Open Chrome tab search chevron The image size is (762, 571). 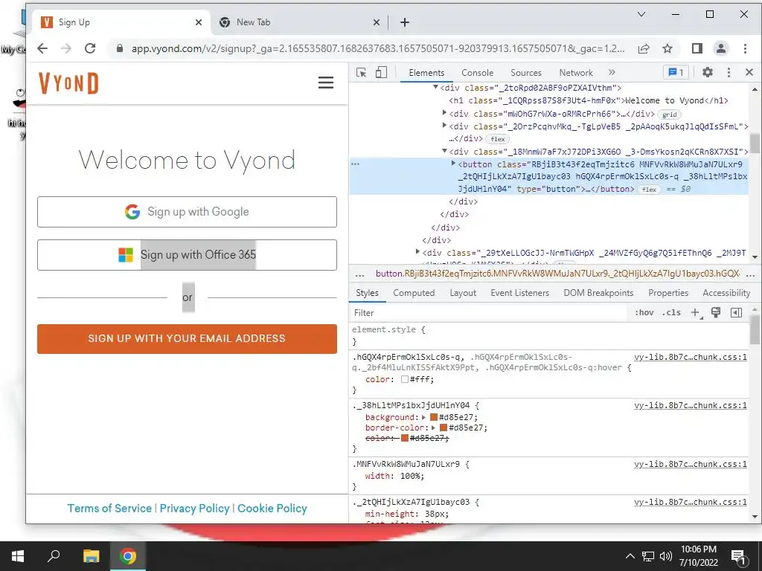click(641, 15)
